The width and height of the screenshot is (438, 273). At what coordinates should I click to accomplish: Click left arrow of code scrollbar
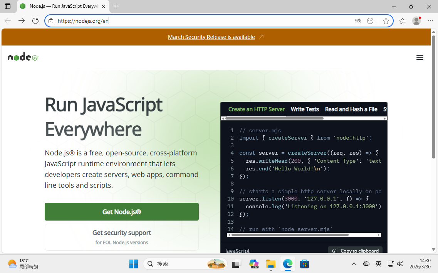229,235
